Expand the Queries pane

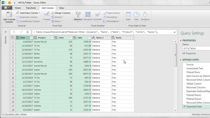(6, 32)
